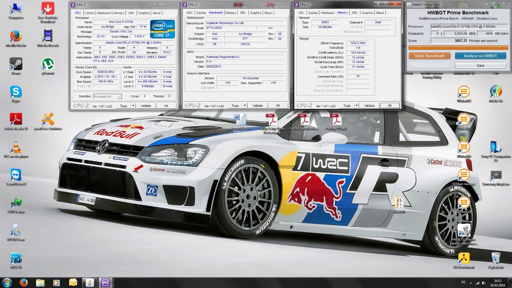Click the Core Speed value 5000.62 MHz
Viewport: 512px width, 288px height.
pos(106,72)
